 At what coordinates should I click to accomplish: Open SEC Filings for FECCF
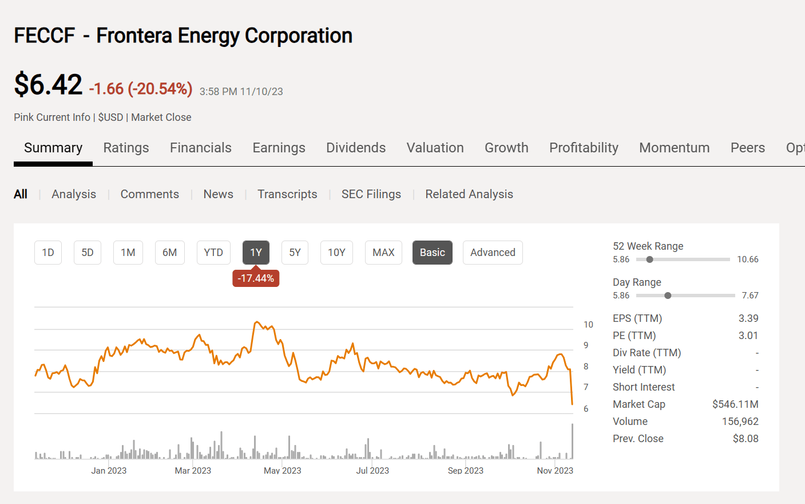coord(371,194)
